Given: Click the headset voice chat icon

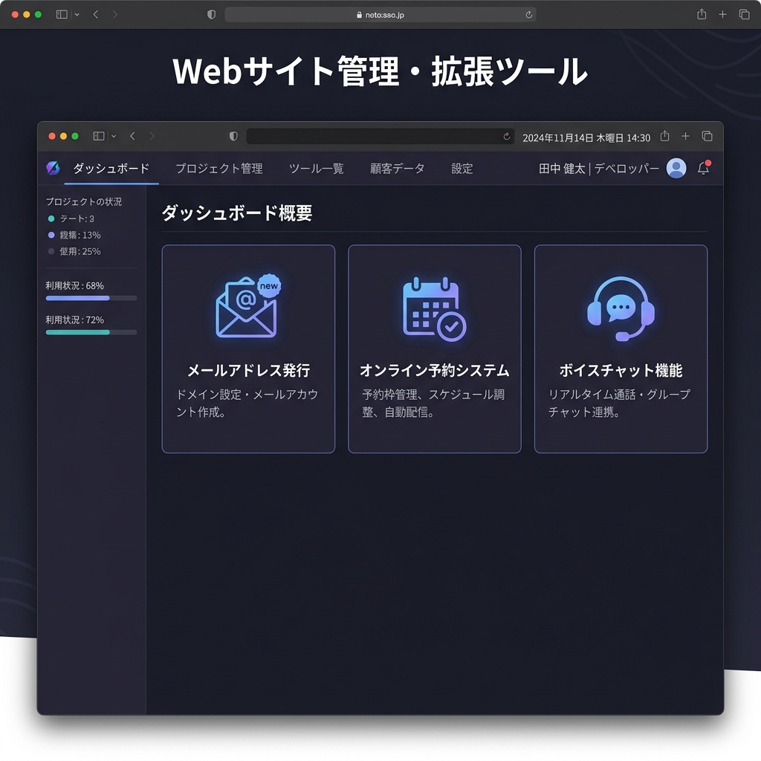Looking at the screenshot, I should (621, 308).
